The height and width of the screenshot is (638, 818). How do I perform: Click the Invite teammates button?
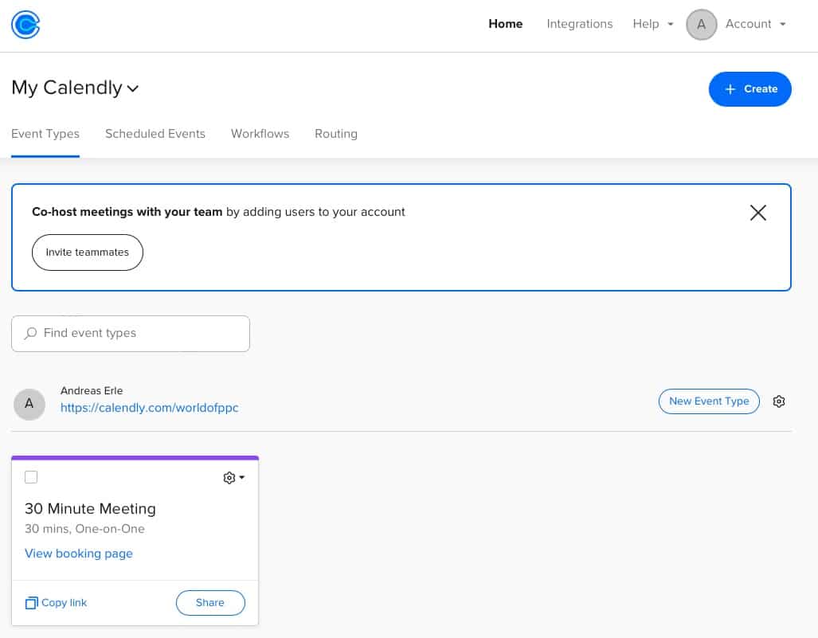87,252
